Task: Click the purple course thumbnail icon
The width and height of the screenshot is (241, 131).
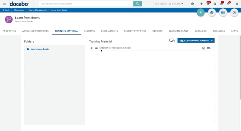Action: [x=9, y=20]
